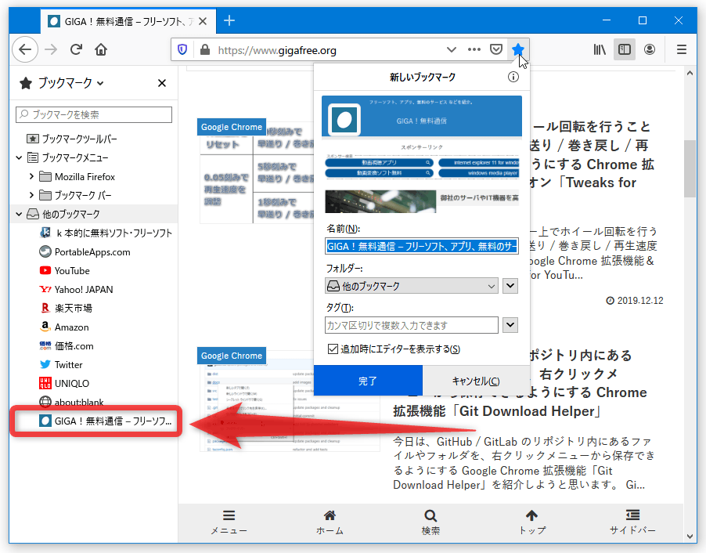Close the GIGA tab

coord(203,21)
